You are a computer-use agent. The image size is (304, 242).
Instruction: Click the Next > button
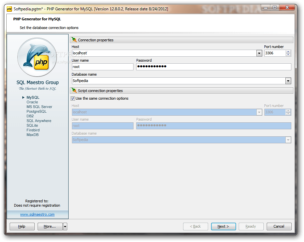[x=223, y=226]
